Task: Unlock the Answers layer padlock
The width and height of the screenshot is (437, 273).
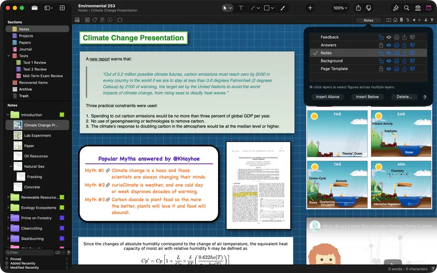Action: point(381,45)
